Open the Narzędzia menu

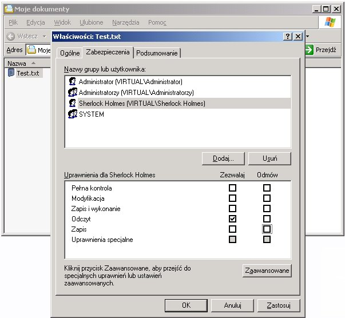(125, 22)
